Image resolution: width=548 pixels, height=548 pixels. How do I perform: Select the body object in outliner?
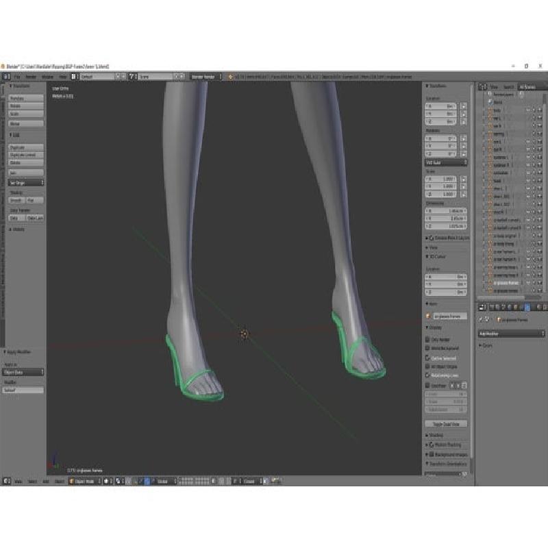pyautogui.click(x=497, y=110)
